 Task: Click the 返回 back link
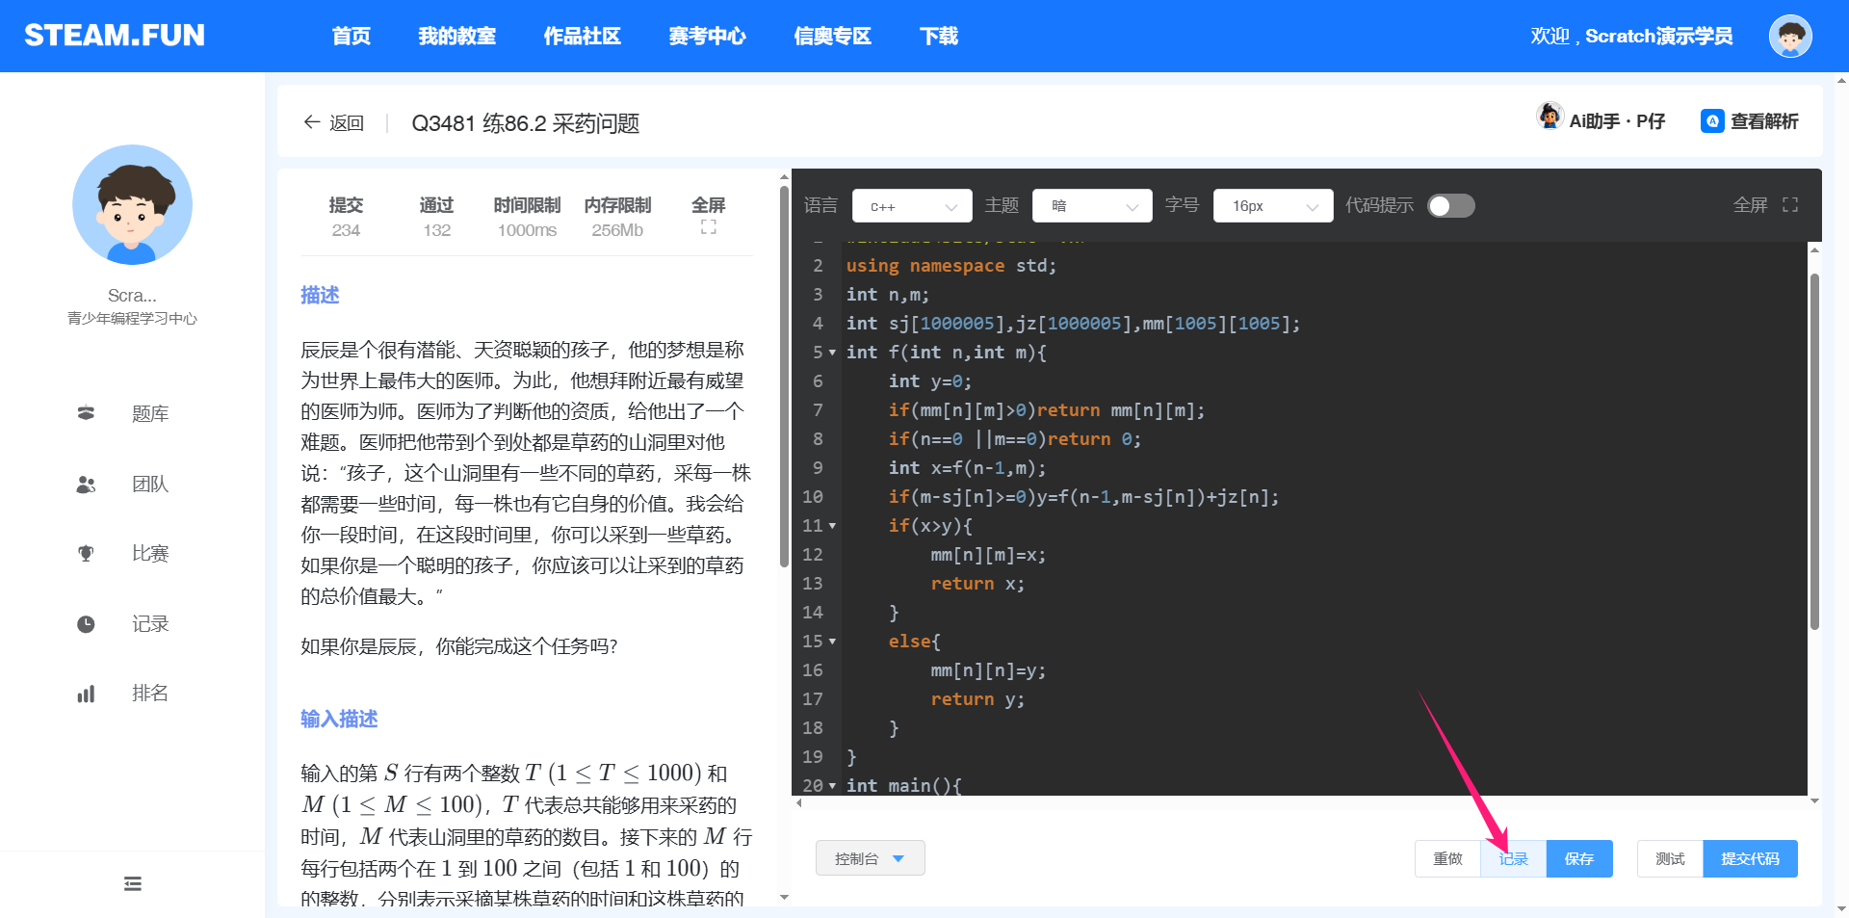pyautogui.click(x=334, y=123)
